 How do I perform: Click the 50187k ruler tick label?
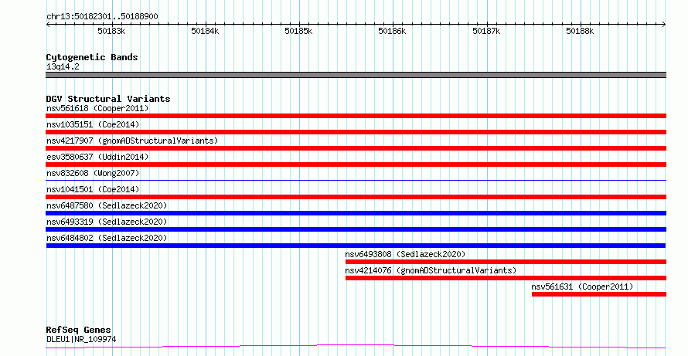(x=486, y=31)
